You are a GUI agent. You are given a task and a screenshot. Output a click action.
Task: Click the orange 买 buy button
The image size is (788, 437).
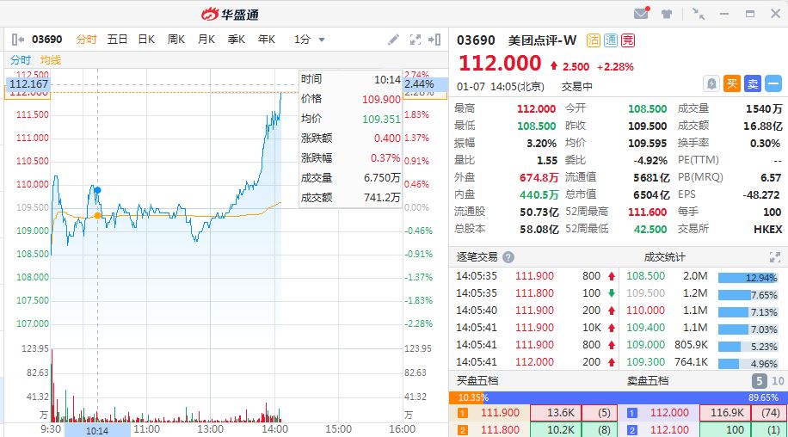pos(731,83)
